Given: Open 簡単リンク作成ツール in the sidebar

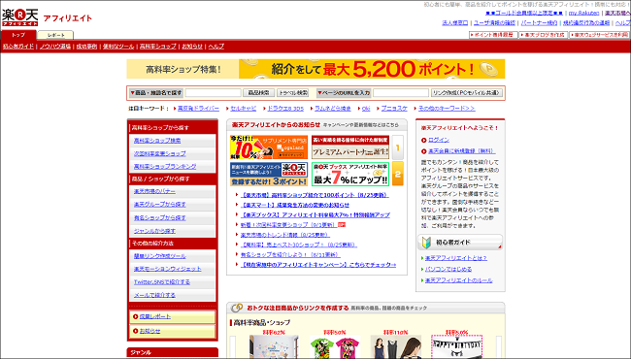Looking at the screenshot, I should click(x=160, y=256).
